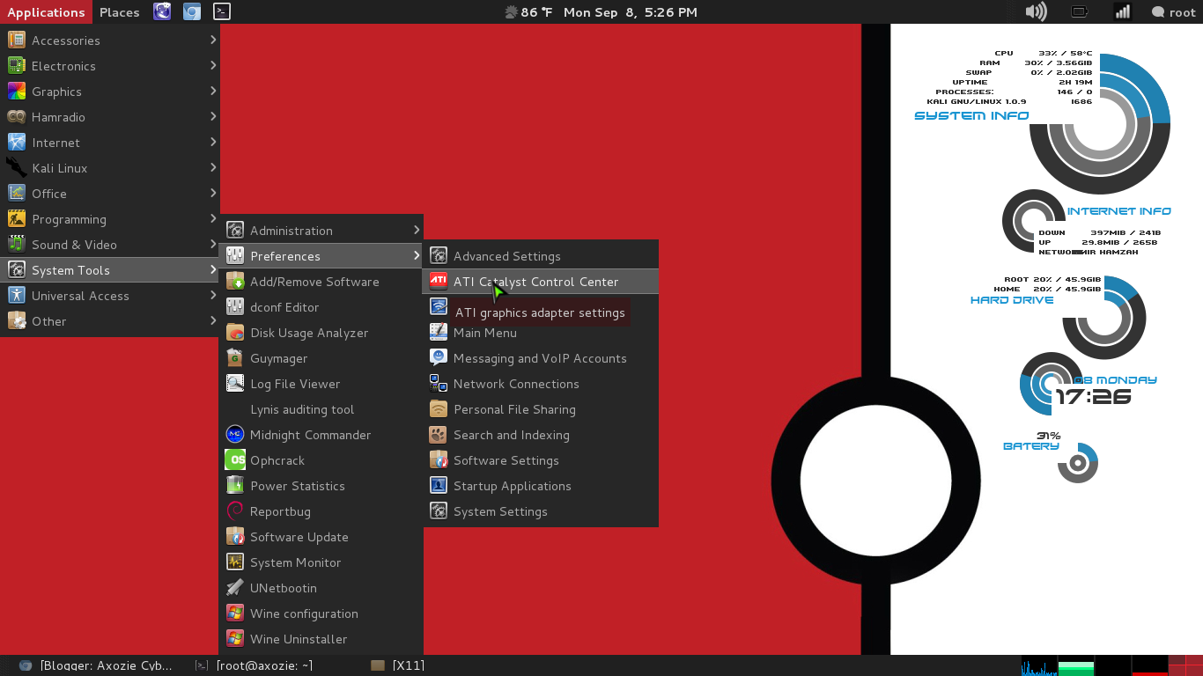The image size is (1203, 676).
Task: Click the Personal File Sharing icon
Action: click(439, 409)
